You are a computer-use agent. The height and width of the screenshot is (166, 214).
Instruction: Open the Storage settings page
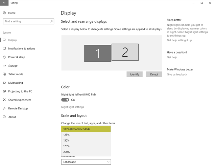coord(13,66)
